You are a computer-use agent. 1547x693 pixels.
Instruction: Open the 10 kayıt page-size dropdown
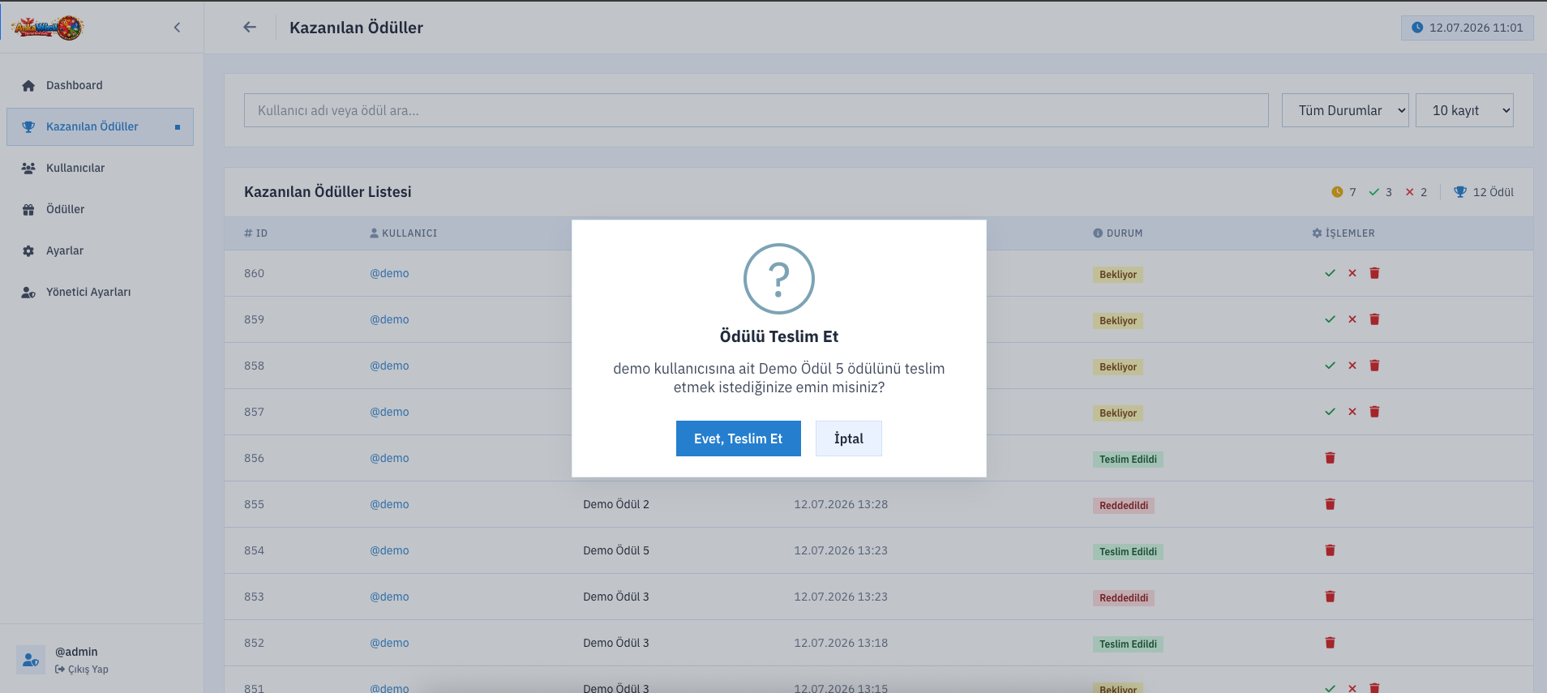1464,110
